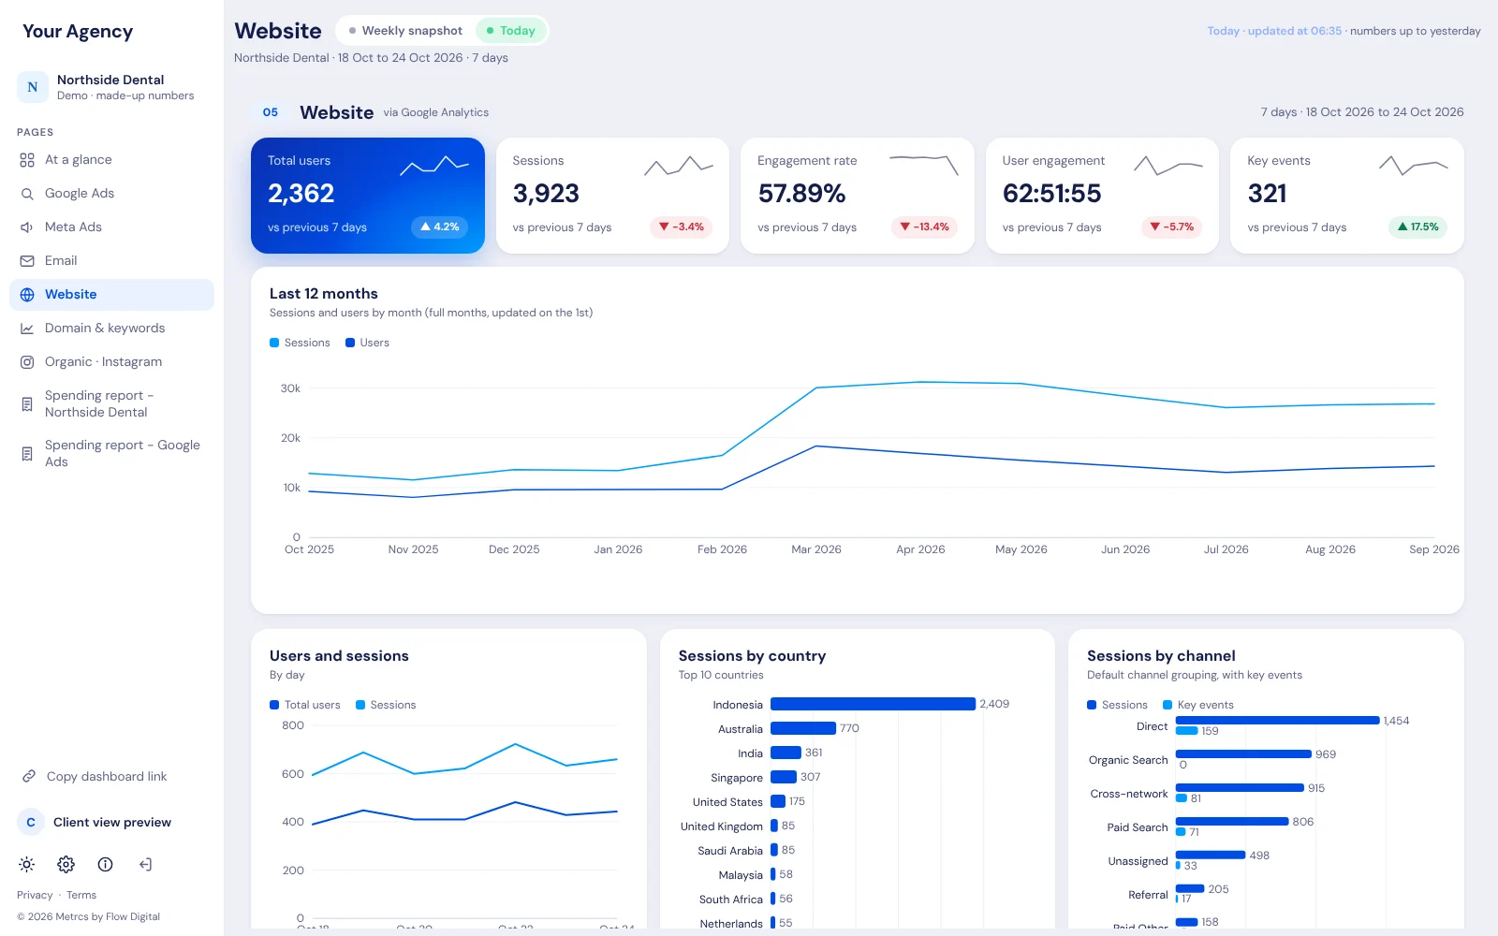Image resolution: width=1498 pixels, height=936 pixels.
Task: Click the At a glance grid icon
Action: tap(27, 160)
